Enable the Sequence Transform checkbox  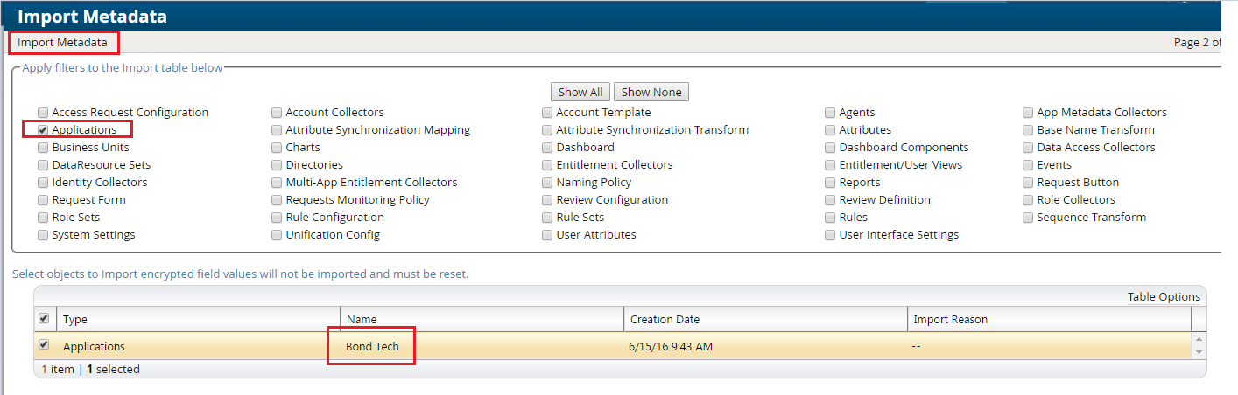pos(1028,218)
